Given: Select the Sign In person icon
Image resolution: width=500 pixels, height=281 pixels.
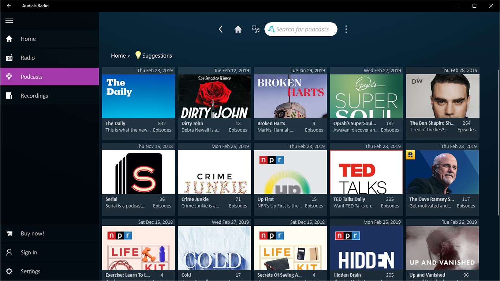Looking at the screenshot, I should 10,252.
